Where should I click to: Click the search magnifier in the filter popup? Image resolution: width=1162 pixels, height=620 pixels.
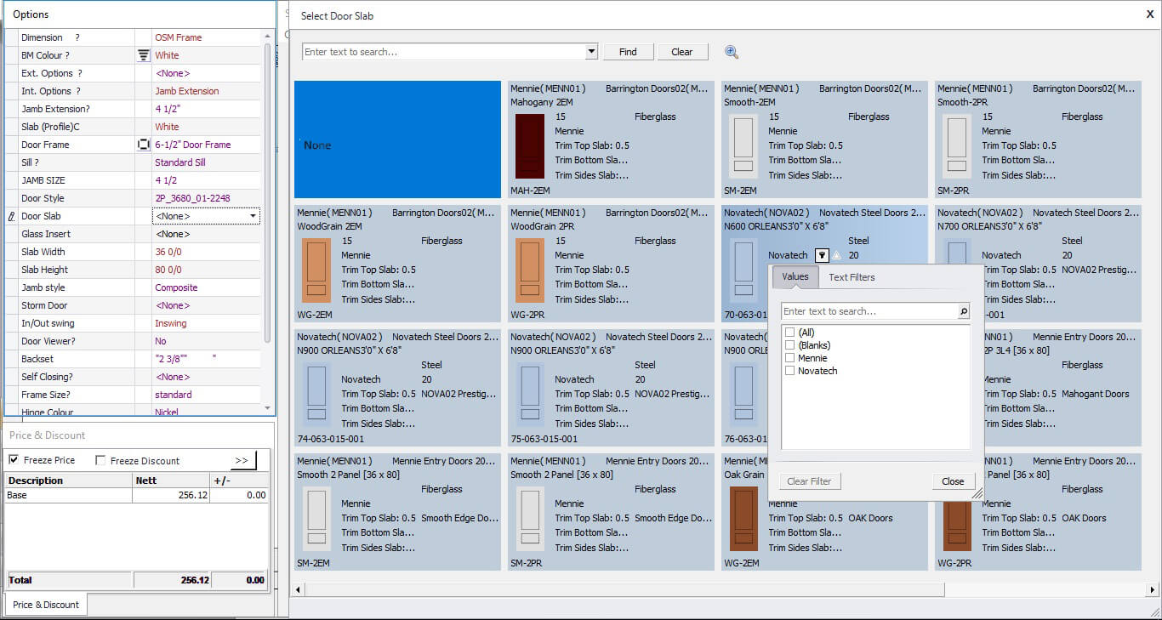point(963,312)
